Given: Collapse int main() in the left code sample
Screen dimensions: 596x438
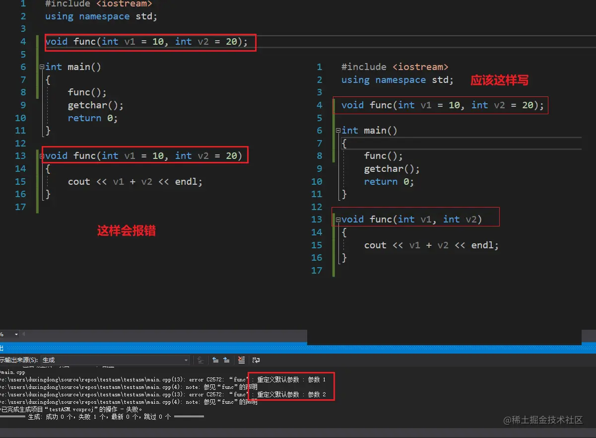Looking at the screenshot, I should coord(42,67).
